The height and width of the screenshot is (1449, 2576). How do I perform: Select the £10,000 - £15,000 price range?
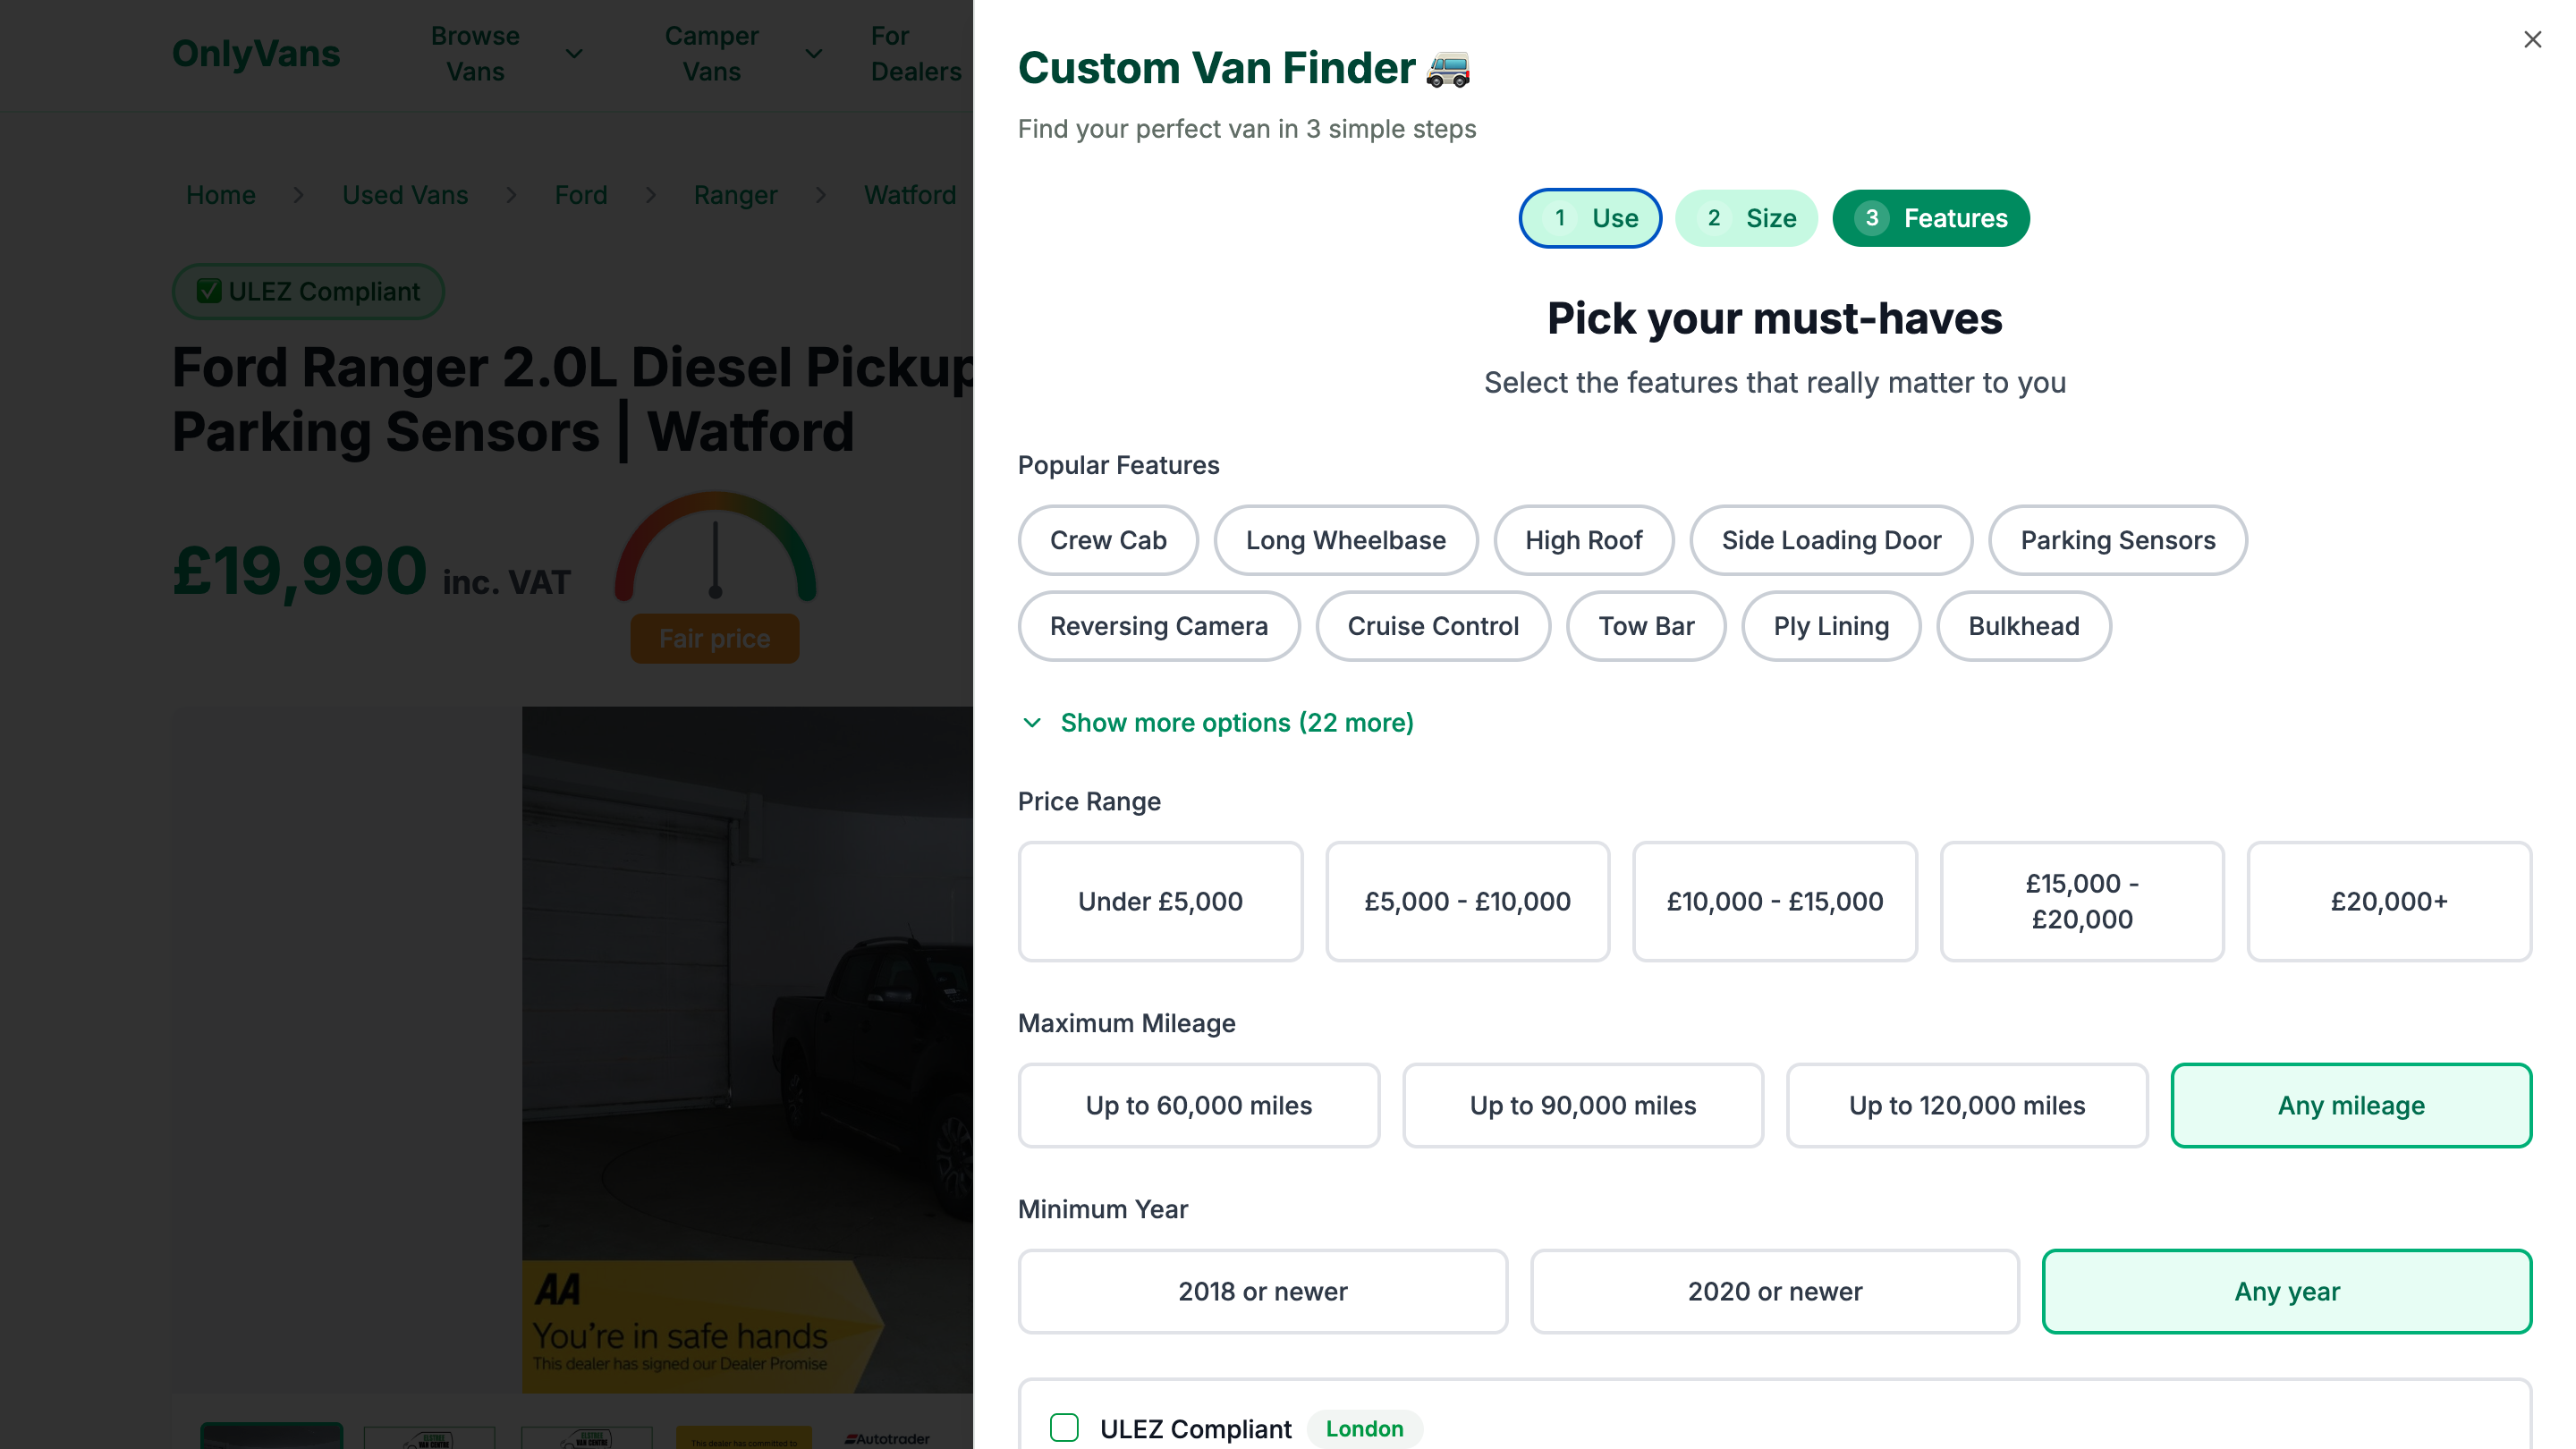pyautogui.click(x=1774, y=901)
